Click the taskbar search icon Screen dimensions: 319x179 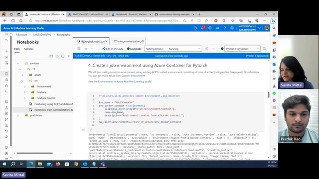(x=13, y=164)
